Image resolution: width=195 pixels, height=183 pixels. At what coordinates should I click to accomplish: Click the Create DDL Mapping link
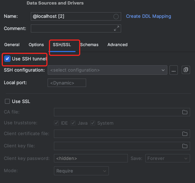(x=148, y=16)
